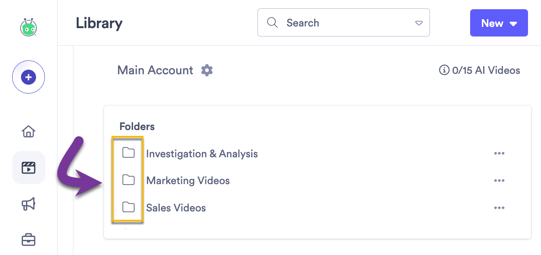This screenshot has height=255, width=541.
Task: Select the video Library clapperboard icon
Action: (x=28, y=167)
